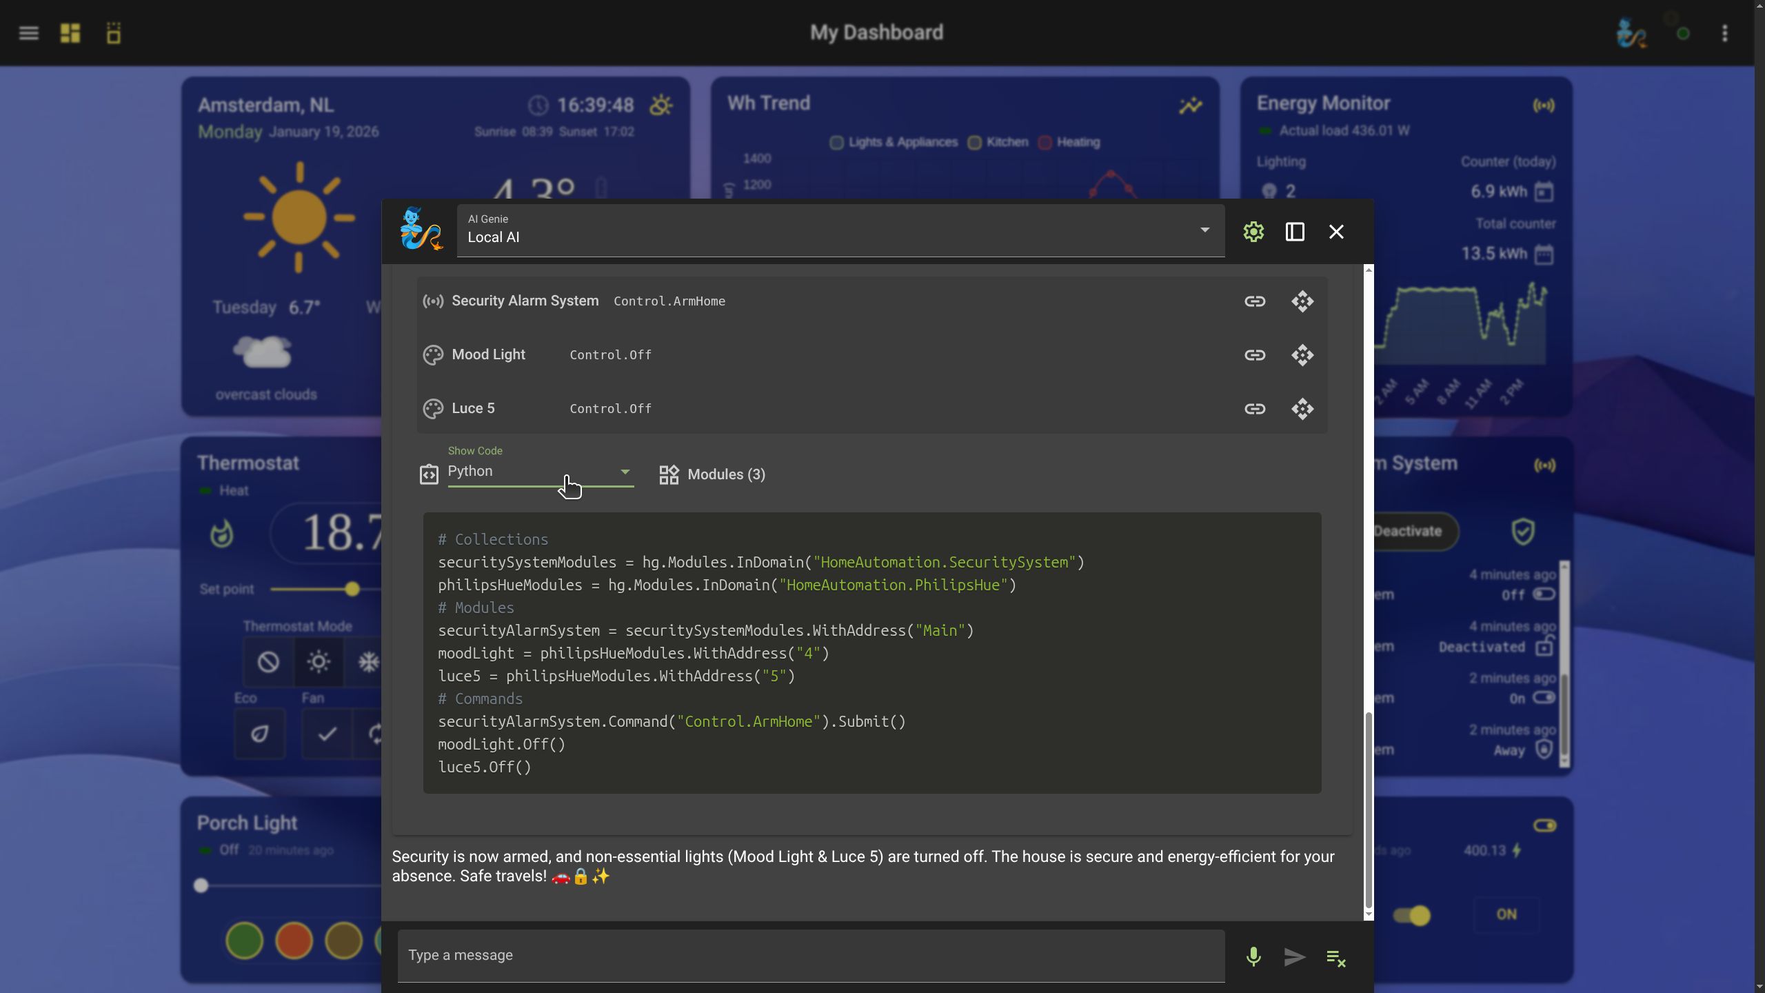Click move icon for Mood Light row
1765x993 pixels.
(1302, 355)
